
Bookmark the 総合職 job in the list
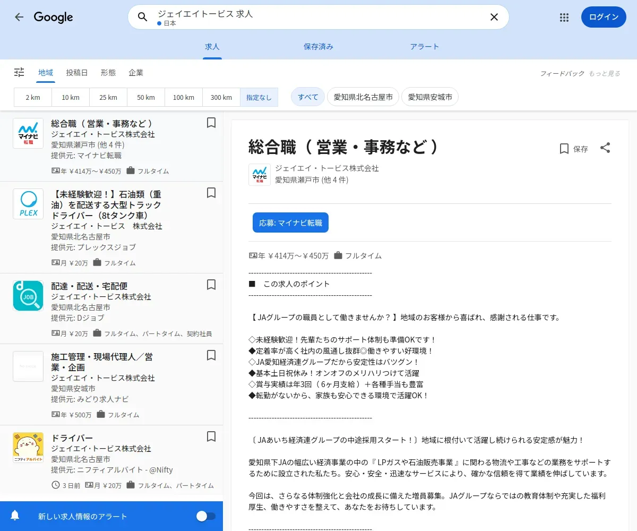pyautogui.click(x=211, y=123)
